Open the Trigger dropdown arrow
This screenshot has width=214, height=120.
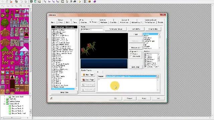pos(157,76)
